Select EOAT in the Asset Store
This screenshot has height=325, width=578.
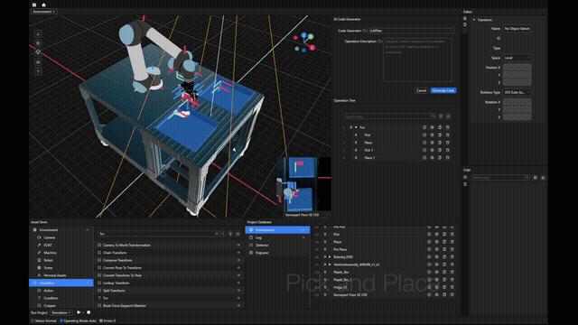(48, 245)
